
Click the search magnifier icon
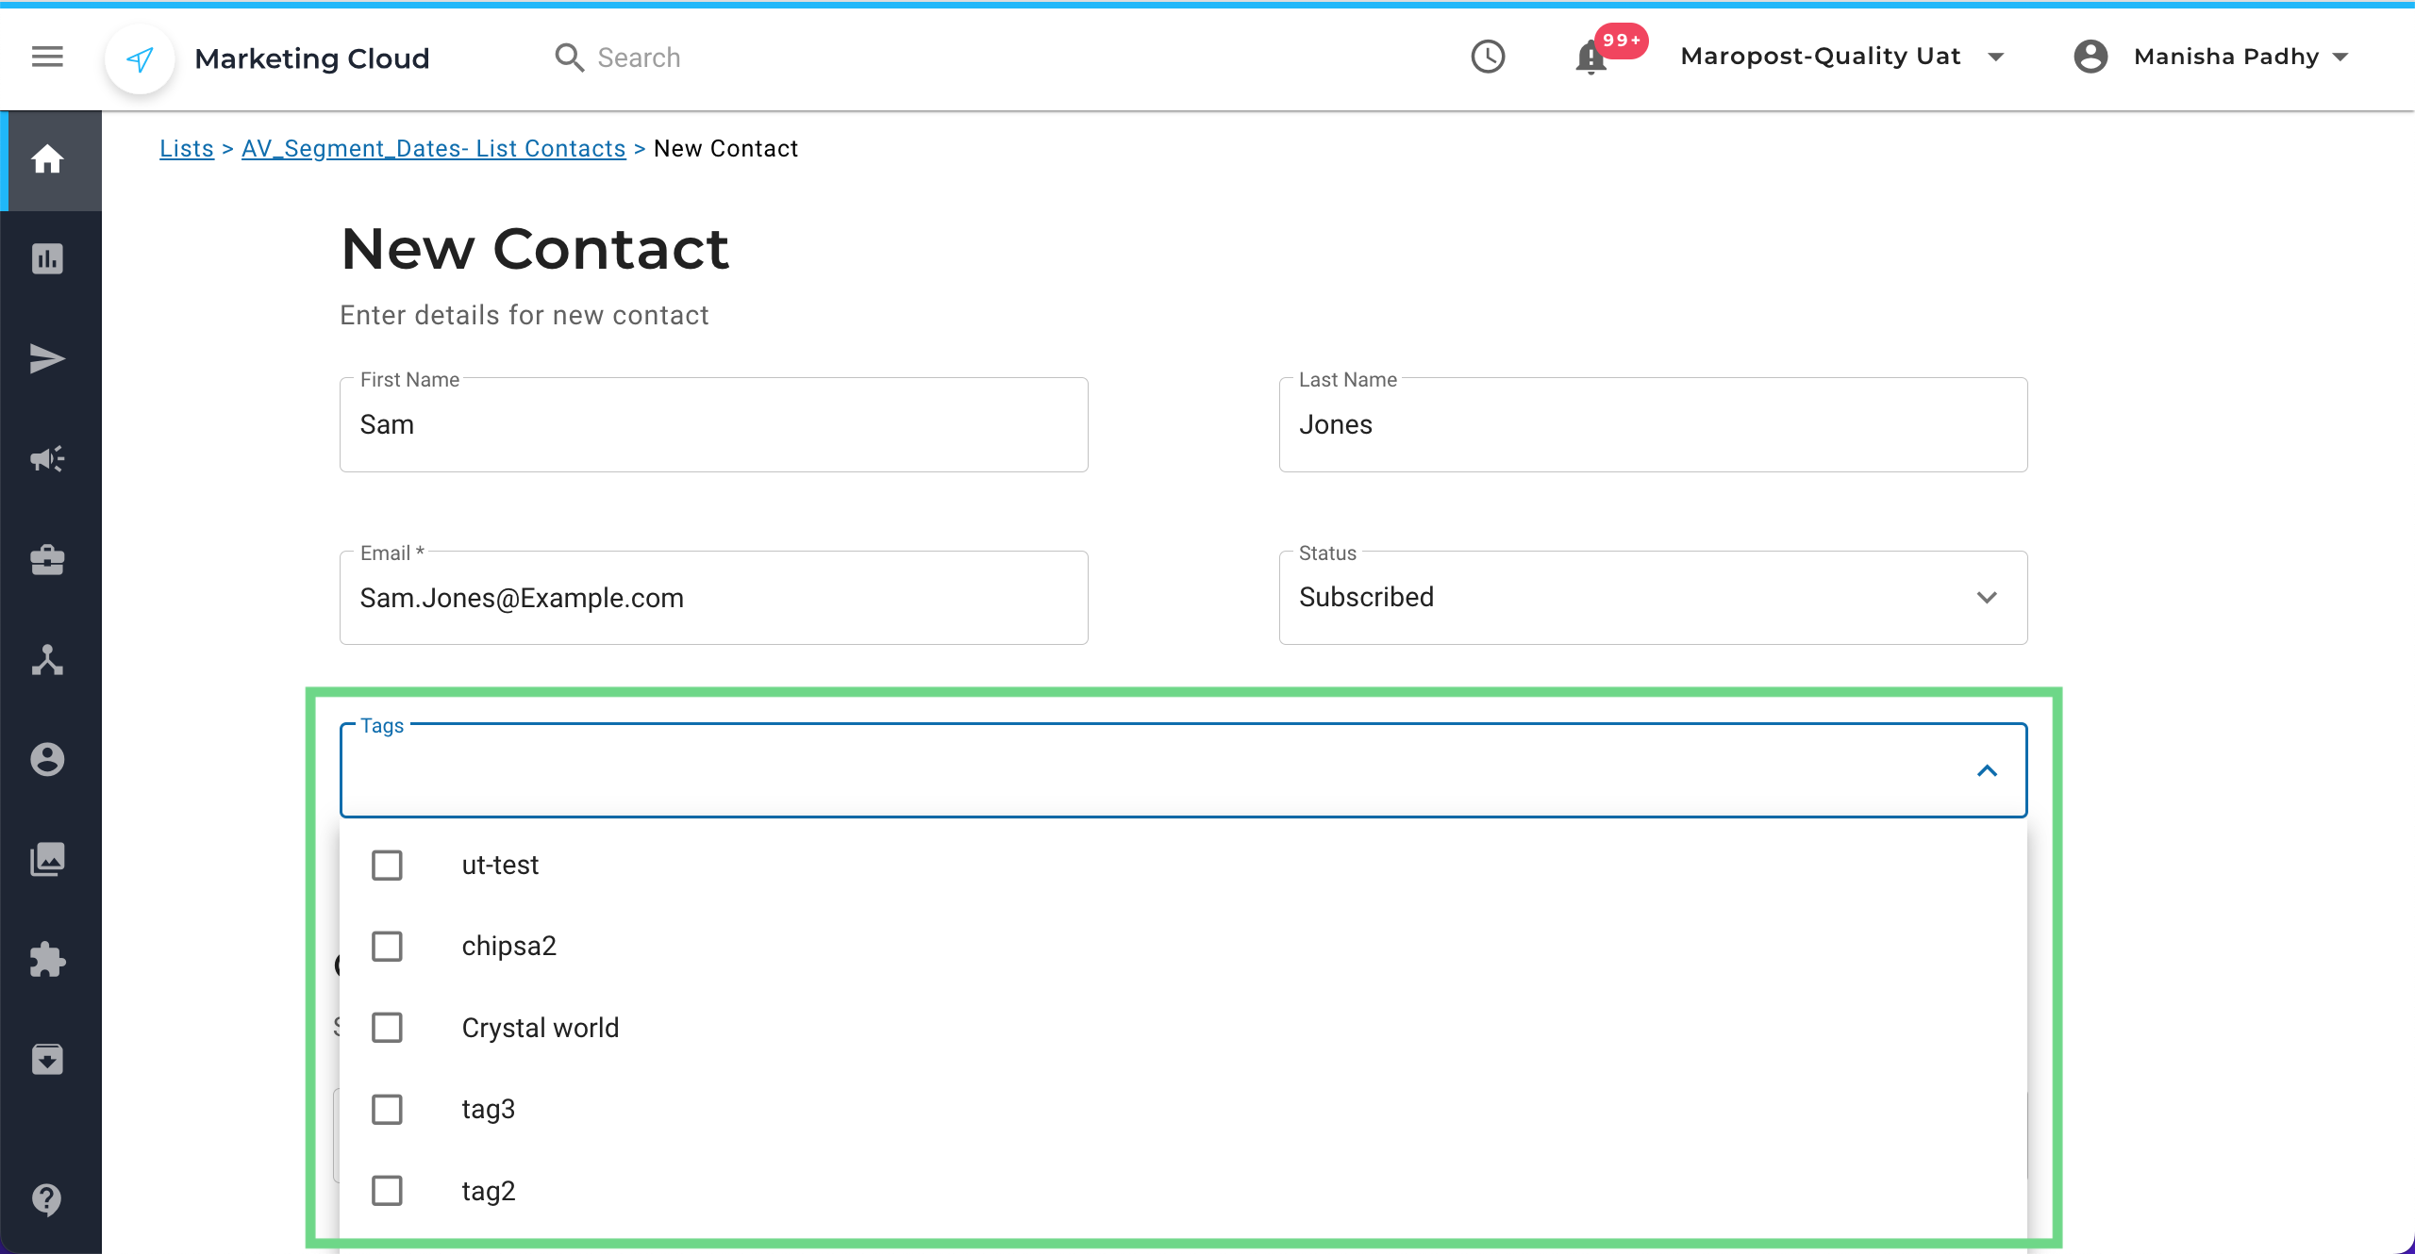[569, 58]
